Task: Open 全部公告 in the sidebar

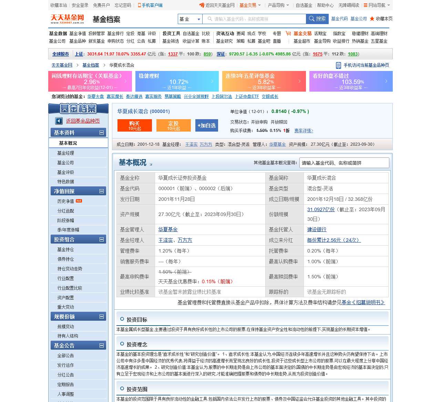Action: click(x=65, y=355)
